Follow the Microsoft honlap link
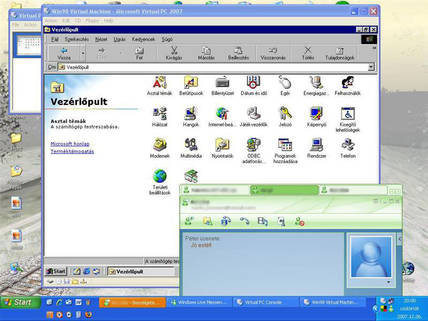428x321 pixels. [70, 144]
